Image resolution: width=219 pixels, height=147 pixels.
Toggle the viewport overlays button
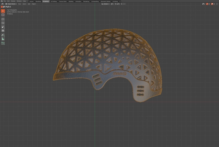click(x=212, y=4)
